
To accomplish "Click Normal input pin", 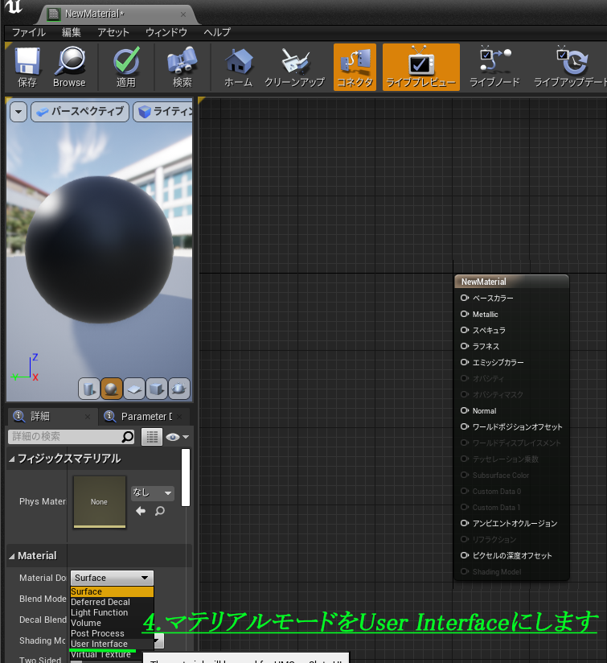I will pos(465,410).
